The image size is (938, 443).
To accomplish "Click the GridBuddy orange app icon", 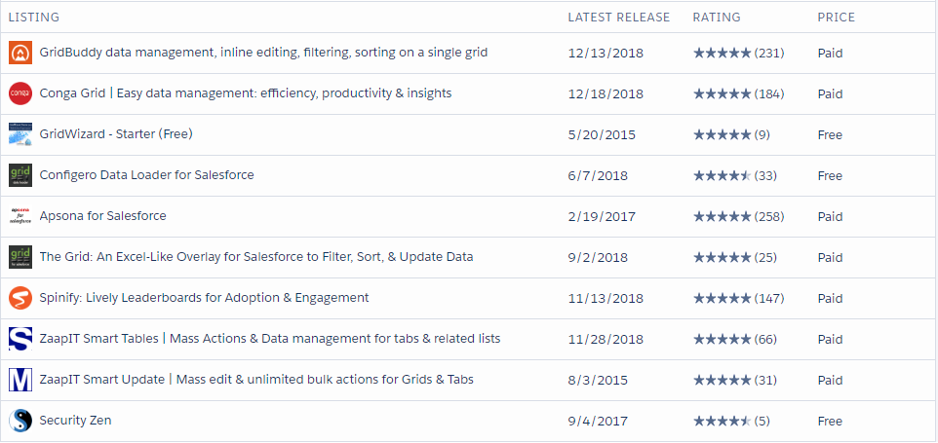I will [x=20, y=53].
